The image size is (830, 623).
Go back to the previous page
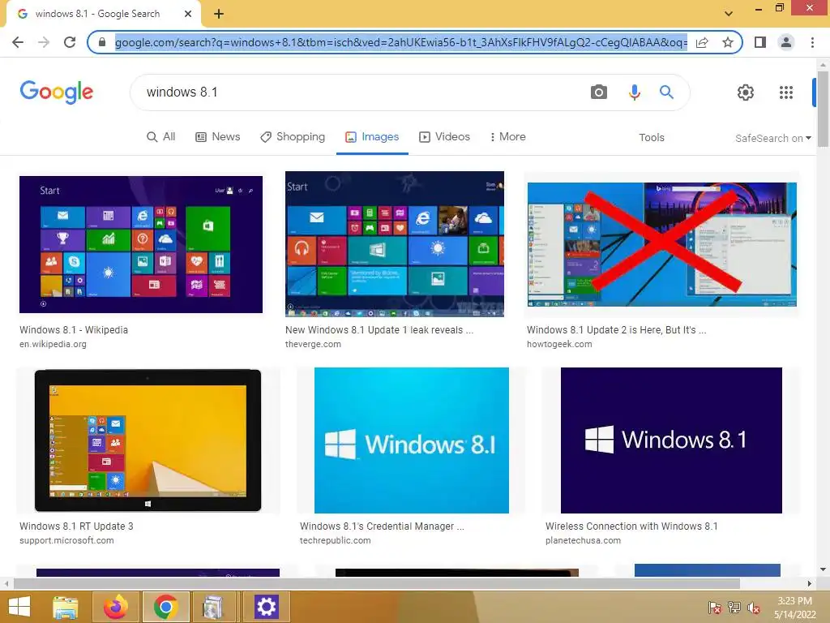(x=18, y=42)
